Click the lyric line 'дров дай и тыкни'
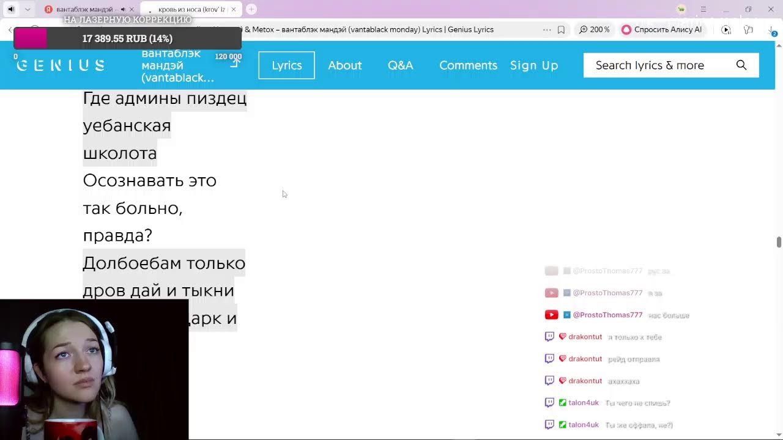783x440 pixels. [158, 290]
